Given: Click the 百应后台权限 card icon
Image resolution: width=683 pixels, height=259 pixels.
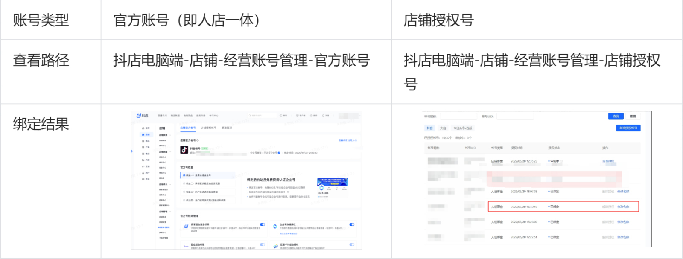Looking at the screenshot, I should coord(186,246).
